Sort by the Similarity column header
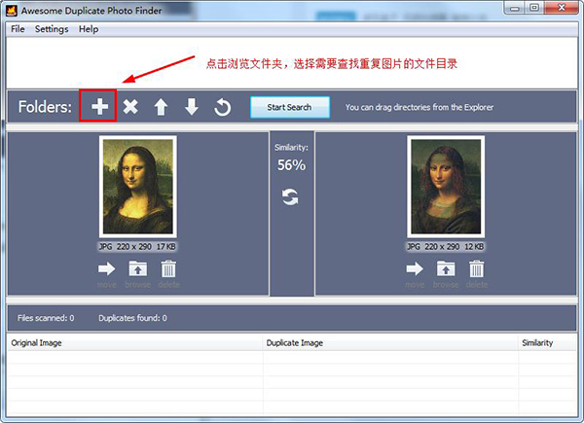Screen dimensions: 584x423 pyautogui.click(x=547, y=343)
